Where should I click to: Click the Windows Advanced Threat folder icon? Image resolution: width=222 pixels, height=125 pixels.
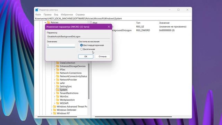(x=54, y=107)
